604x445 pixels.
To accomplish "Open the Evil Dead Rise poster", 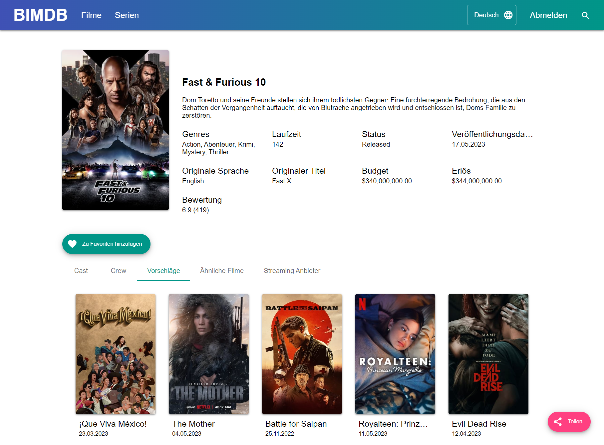I will point(488,354).
